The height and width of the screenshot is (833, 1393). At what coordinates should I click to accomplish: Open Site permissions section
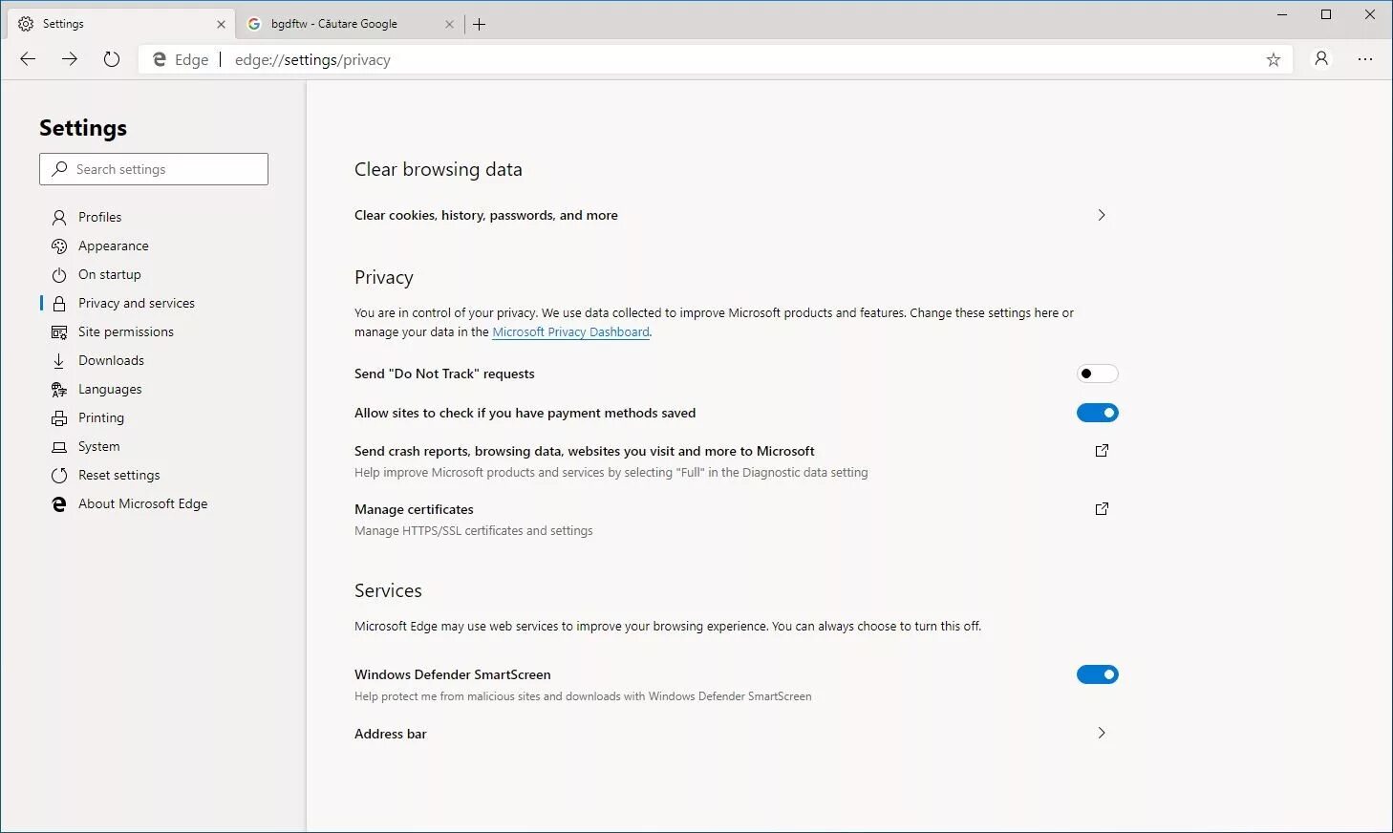pos(126,331)
